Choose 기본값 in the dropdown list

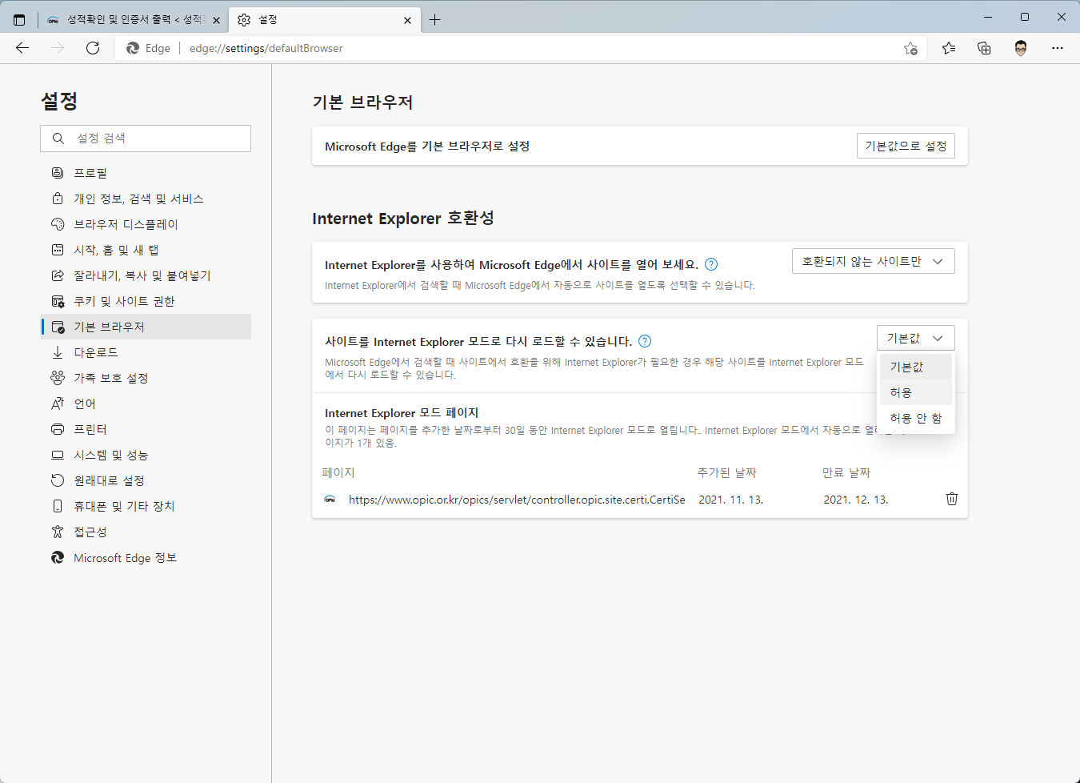[916, 367]
